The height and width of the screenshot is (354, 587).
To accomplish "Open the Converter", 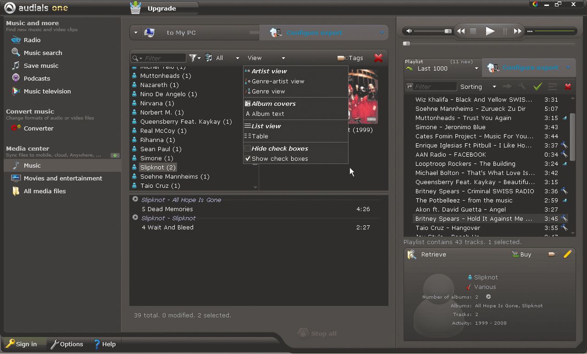I will pos(39,128).
